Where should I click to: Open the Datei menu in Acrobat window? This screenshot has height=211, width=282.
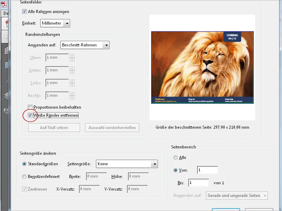click(5, 13)
